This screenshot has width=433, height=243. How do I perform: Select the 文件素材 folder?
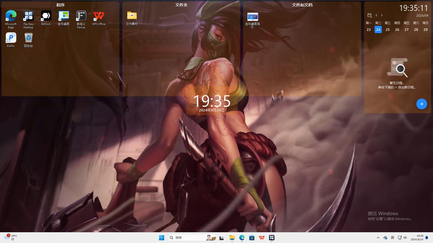pos(132,16)
